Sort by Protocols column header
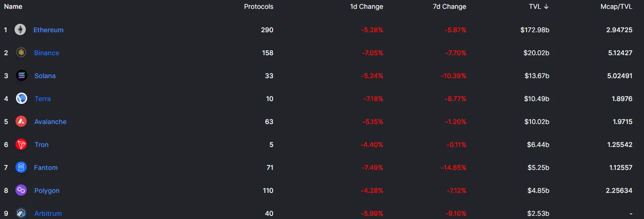The height and width of the screenshot is (219, 644). coord(259,7)
